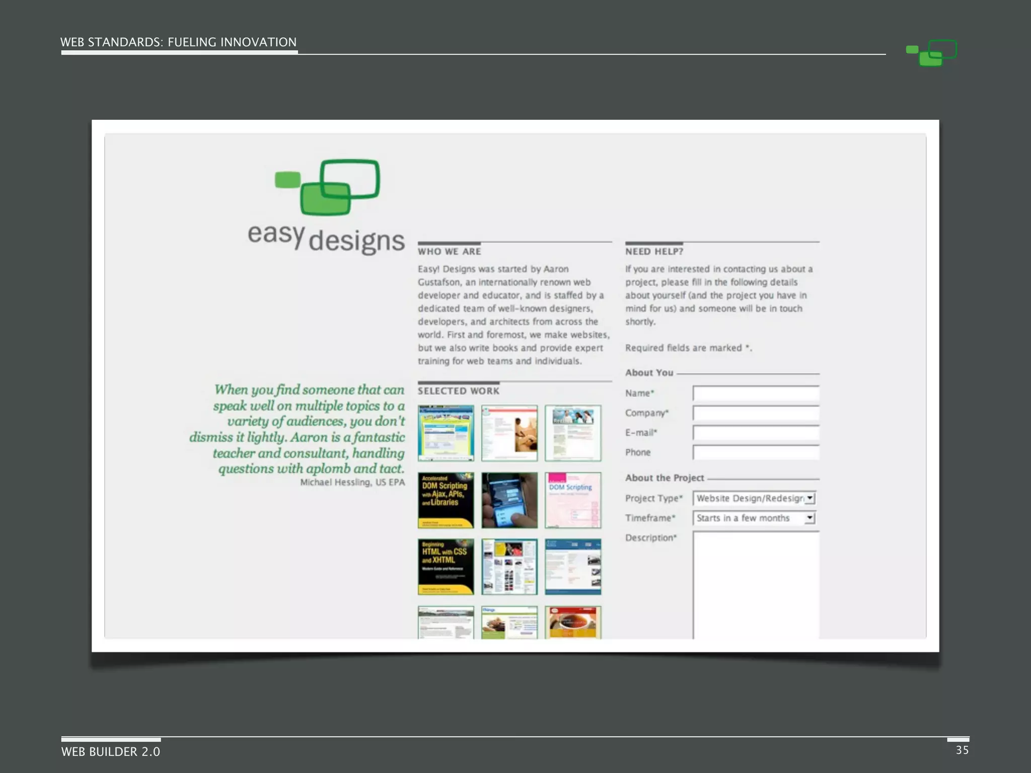This screenshot has height=773, width=1031.
Task: Click the Project Type dropdown arrow
Action: [x=809, y=498]
